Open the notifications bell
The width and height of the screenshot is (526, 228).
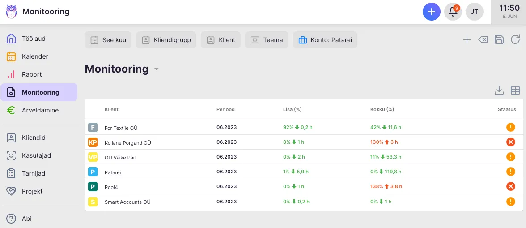tap(453, 12)
